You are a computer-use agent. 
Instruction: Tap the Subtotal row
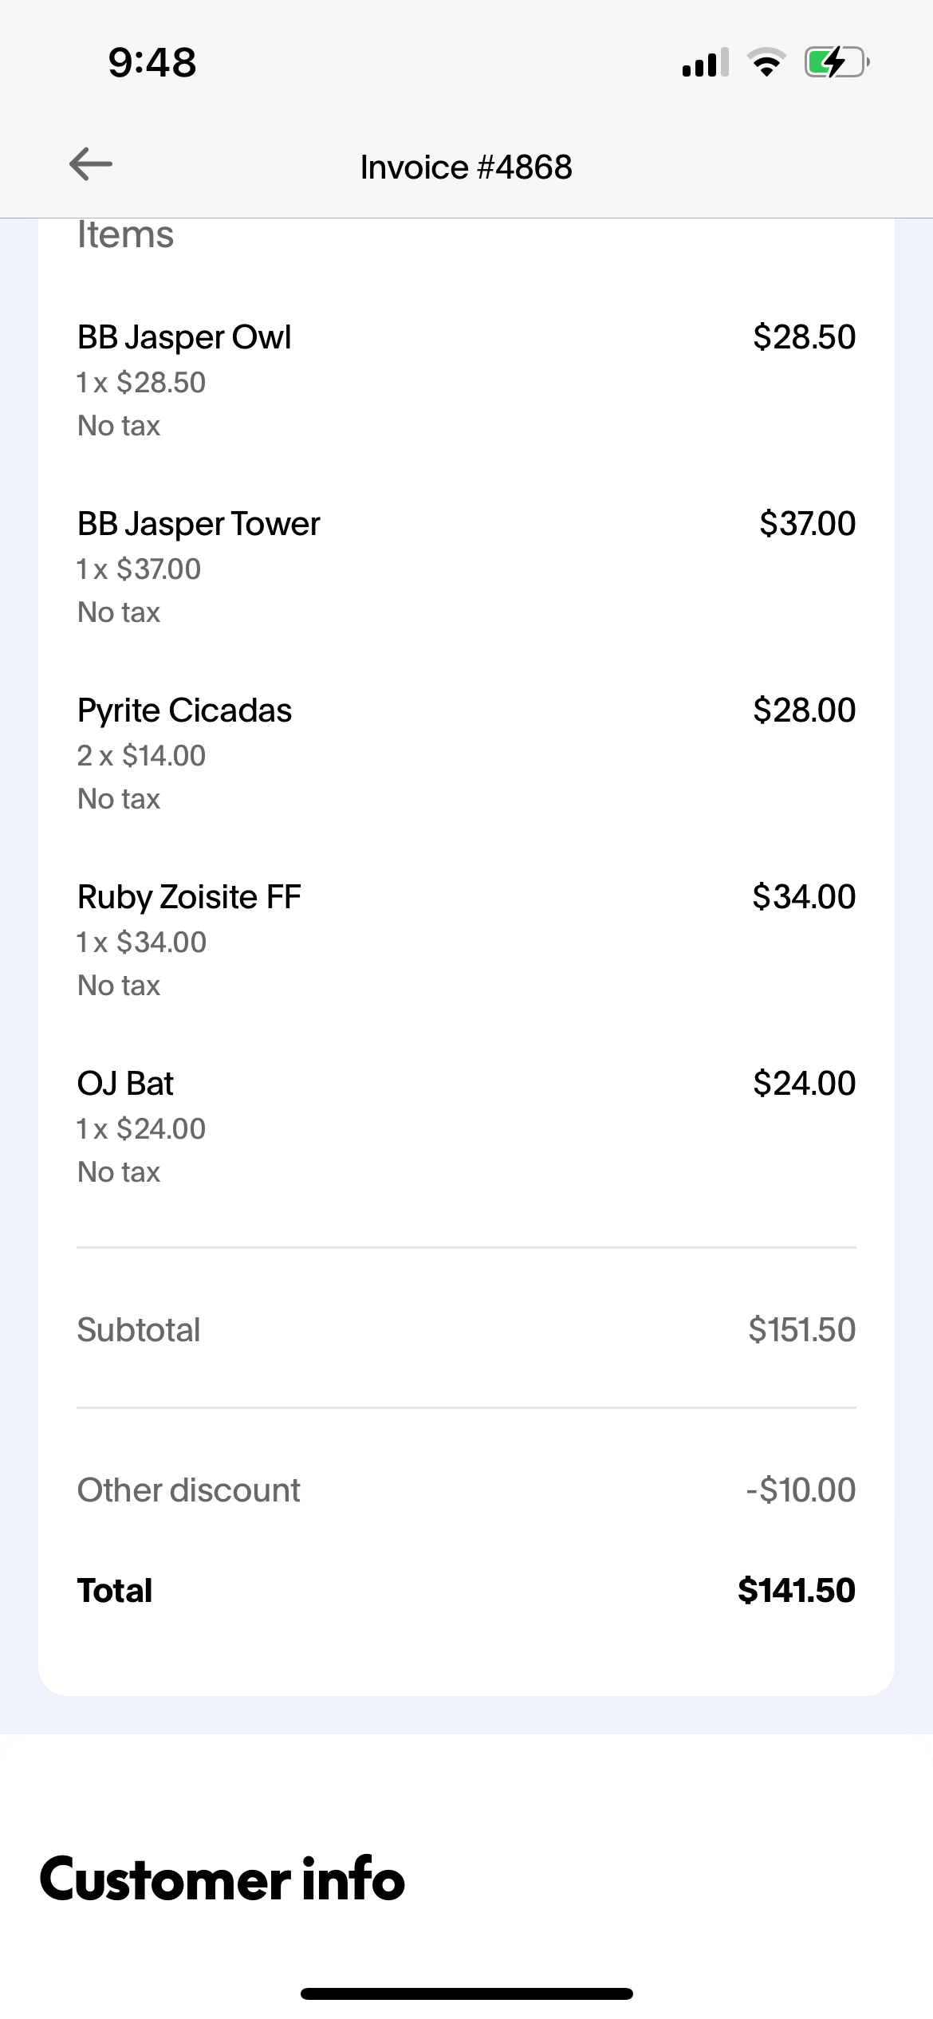point(467,1329)
